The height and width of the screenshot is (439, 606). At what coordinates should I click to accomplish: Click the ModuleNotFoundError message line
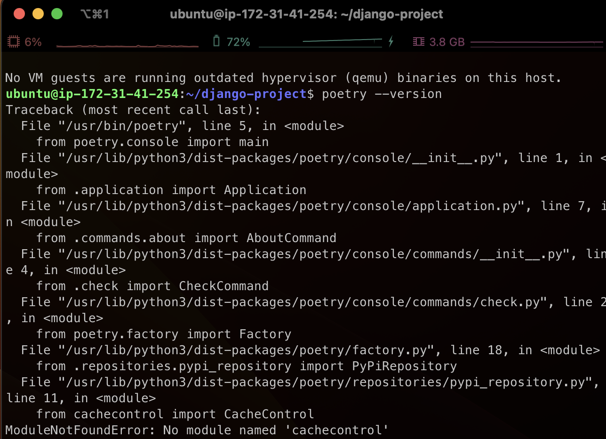point(197,430)
